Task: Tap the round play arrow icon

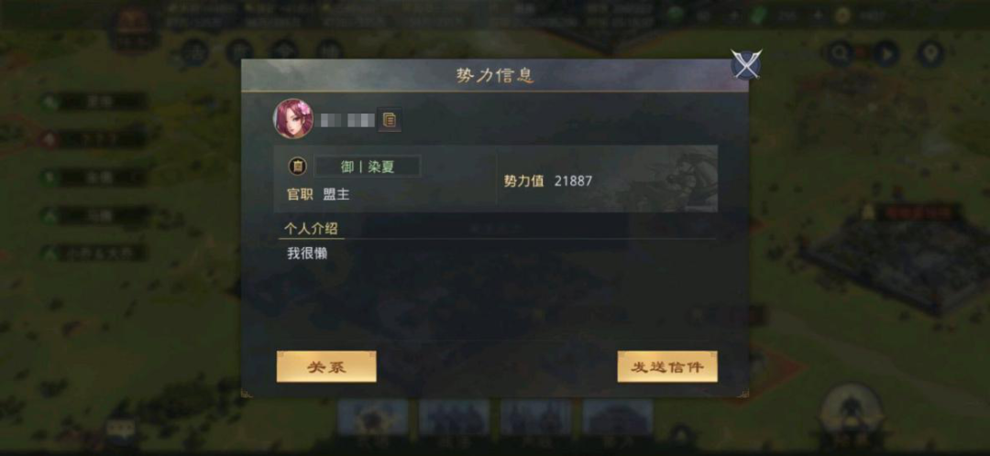Action: point(885,54)
